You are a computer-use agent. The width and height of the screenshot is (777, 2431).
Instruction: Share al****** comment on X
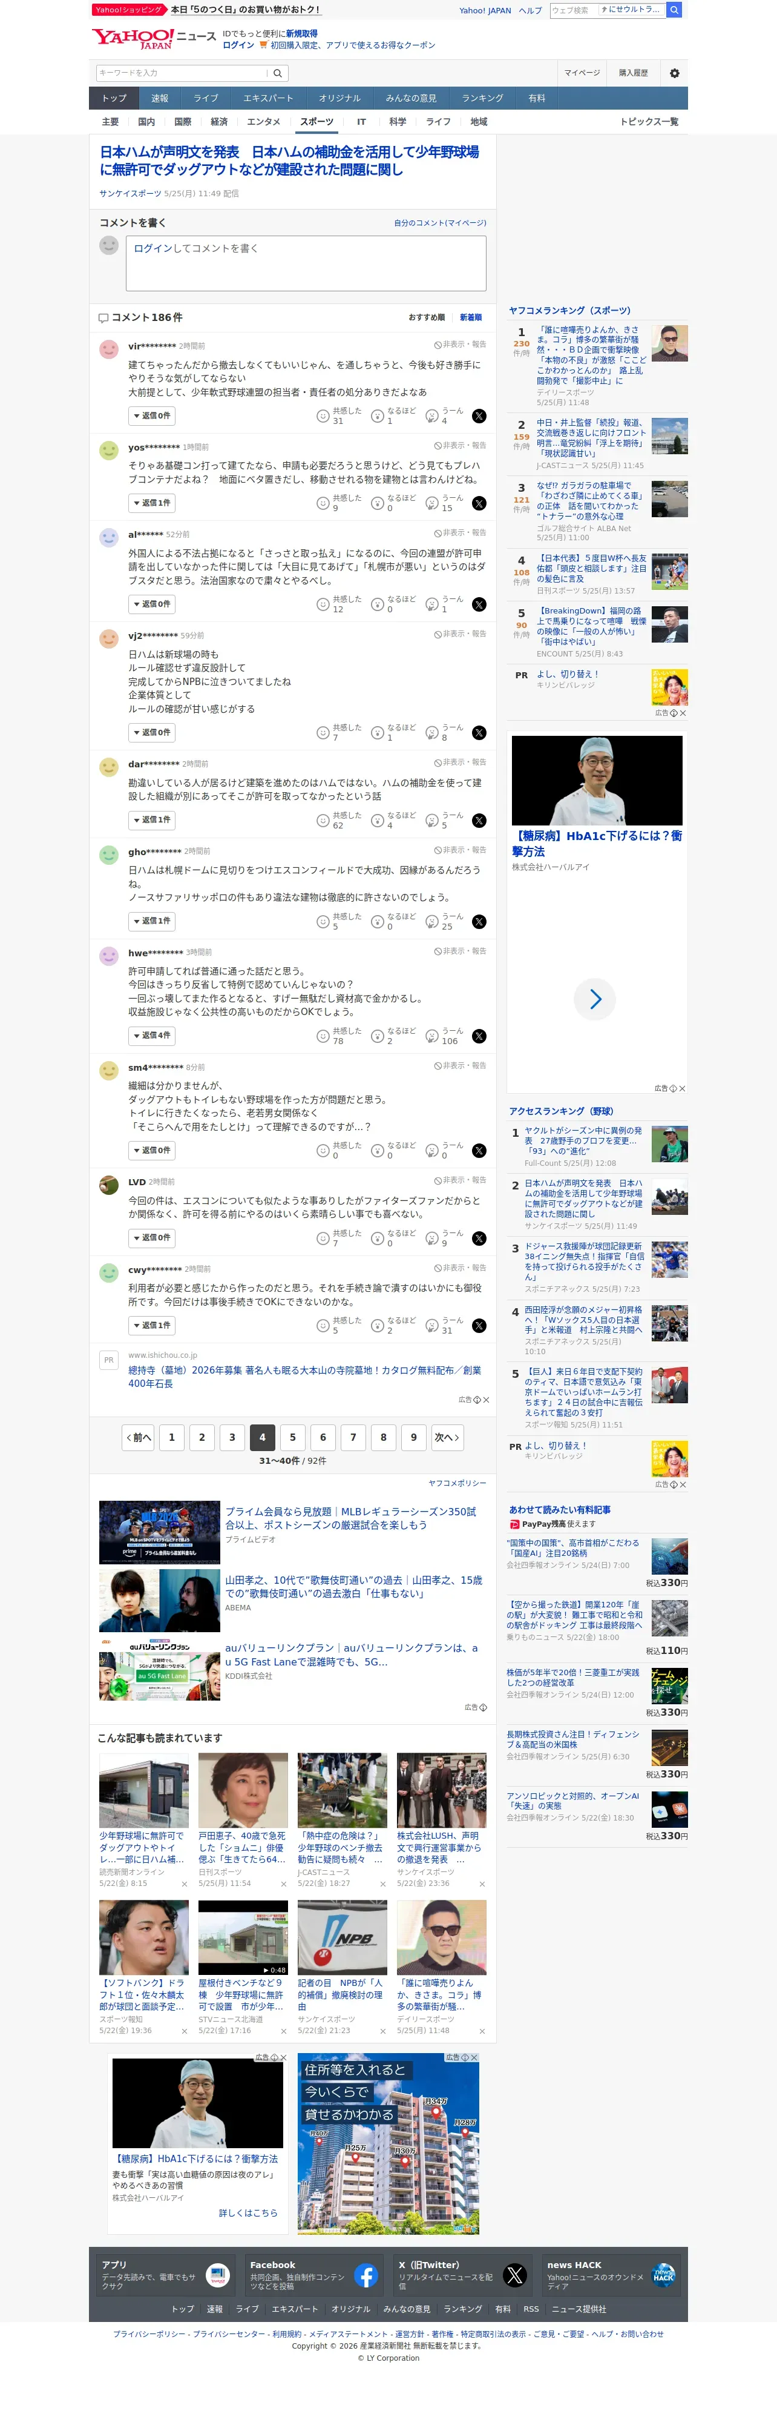479,605
